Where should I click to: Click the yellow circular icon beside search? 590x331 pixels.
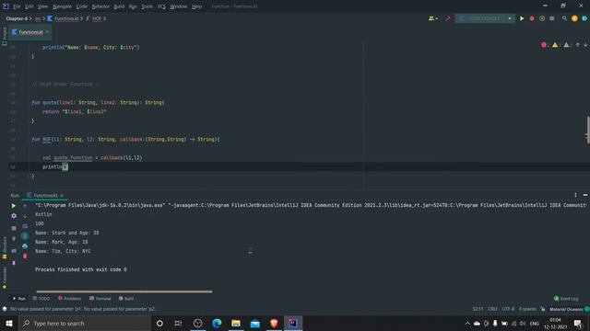[x=574, y=18]
